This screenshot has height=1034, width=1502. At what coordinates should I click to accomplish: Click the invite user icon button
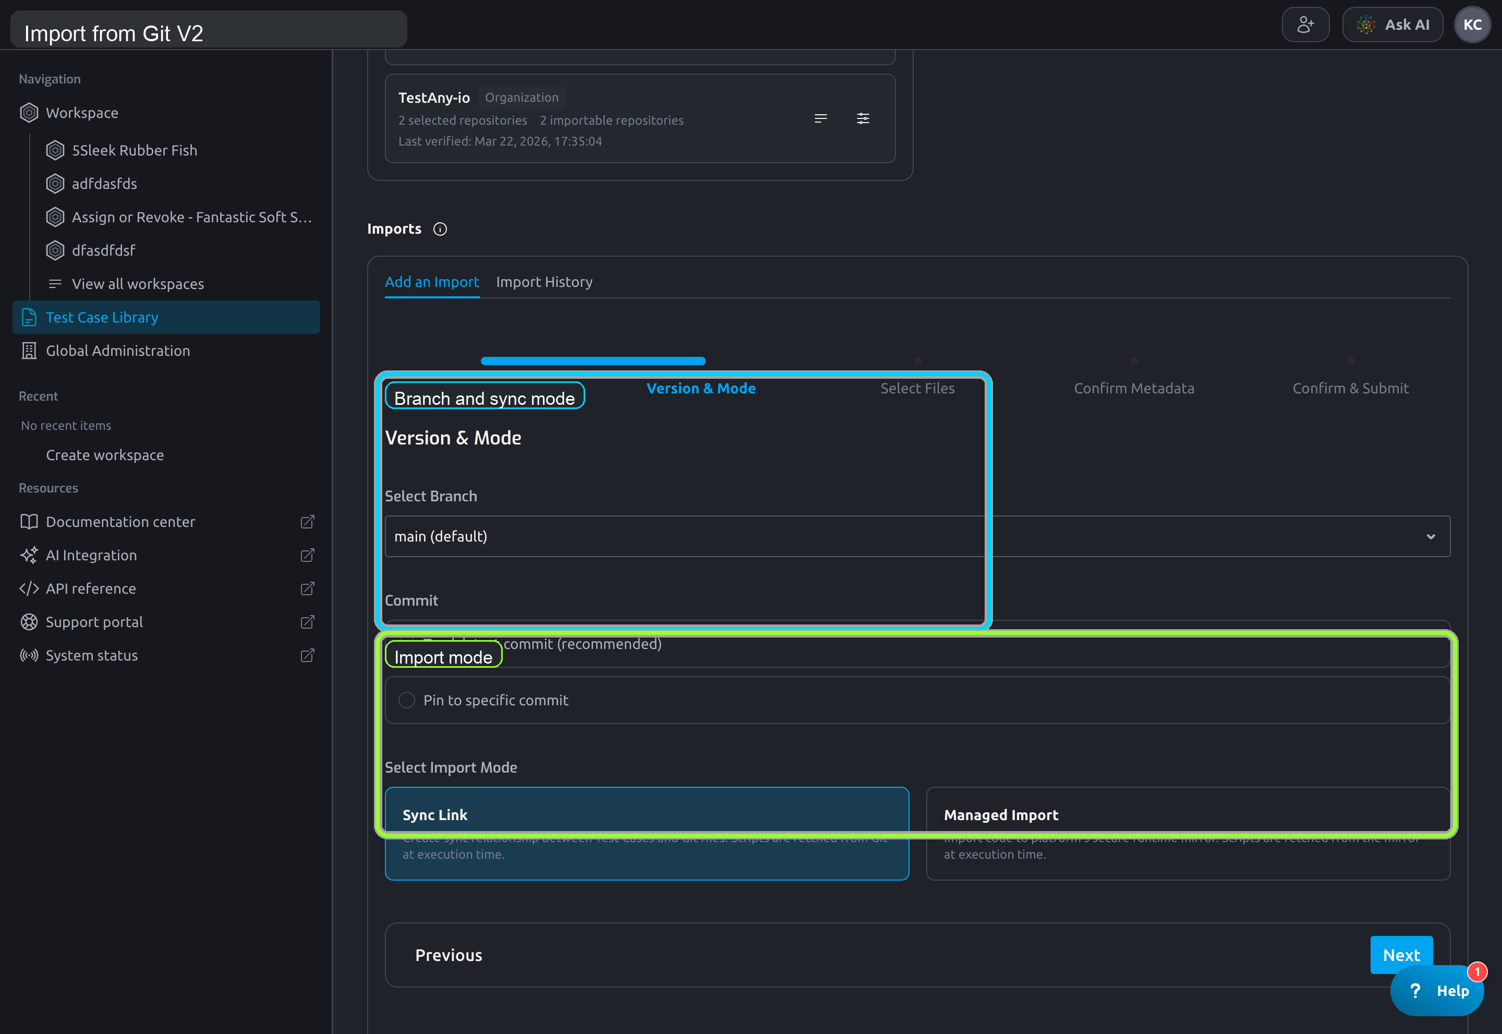point(1305,25)
